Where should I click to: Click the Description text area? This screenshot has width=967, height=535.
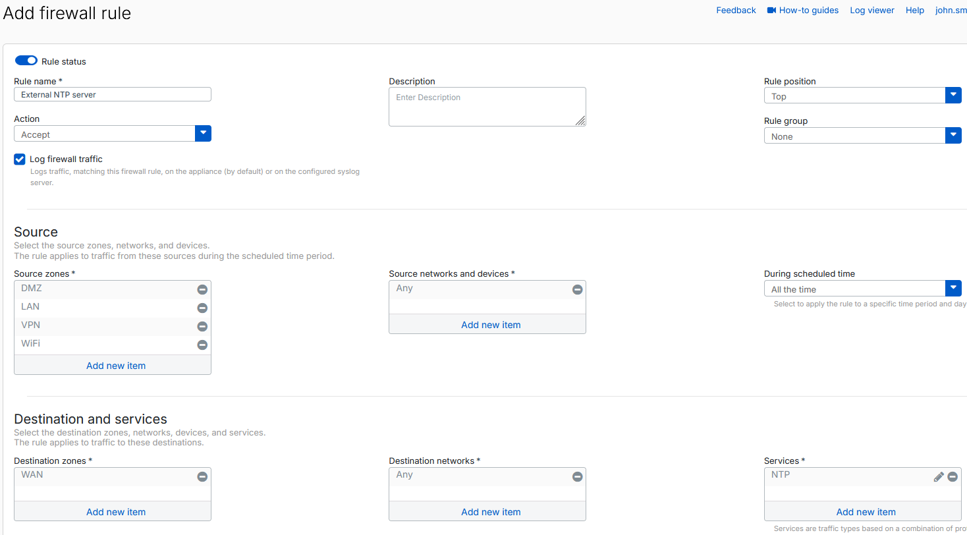click(x=487, y=107)
